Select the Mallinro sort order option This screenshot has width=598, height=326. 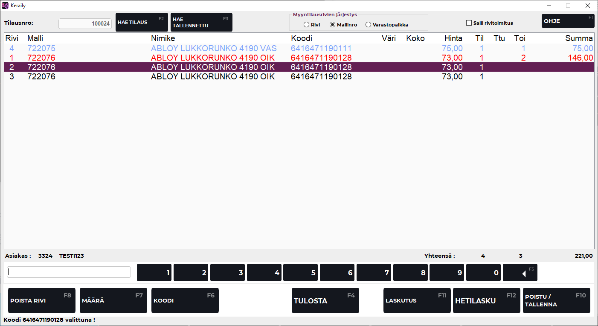(333, 25)
